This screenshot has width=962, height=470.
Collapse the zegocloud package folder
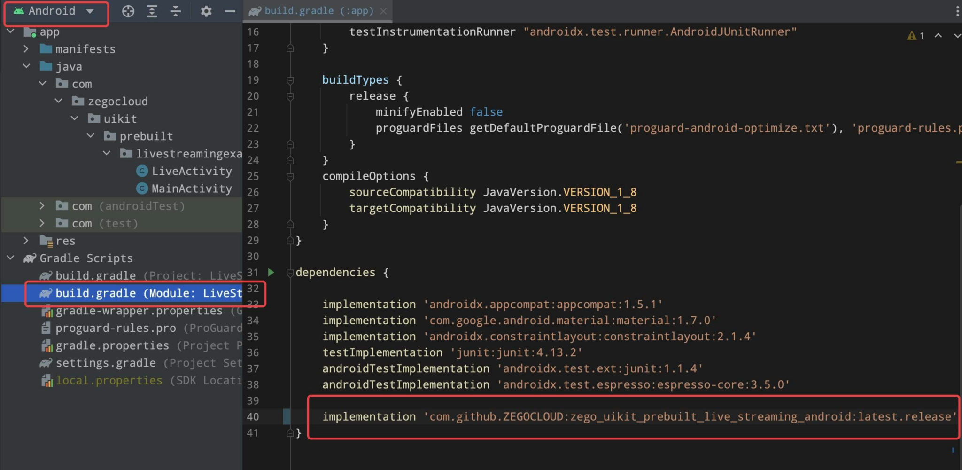[59, 101]
